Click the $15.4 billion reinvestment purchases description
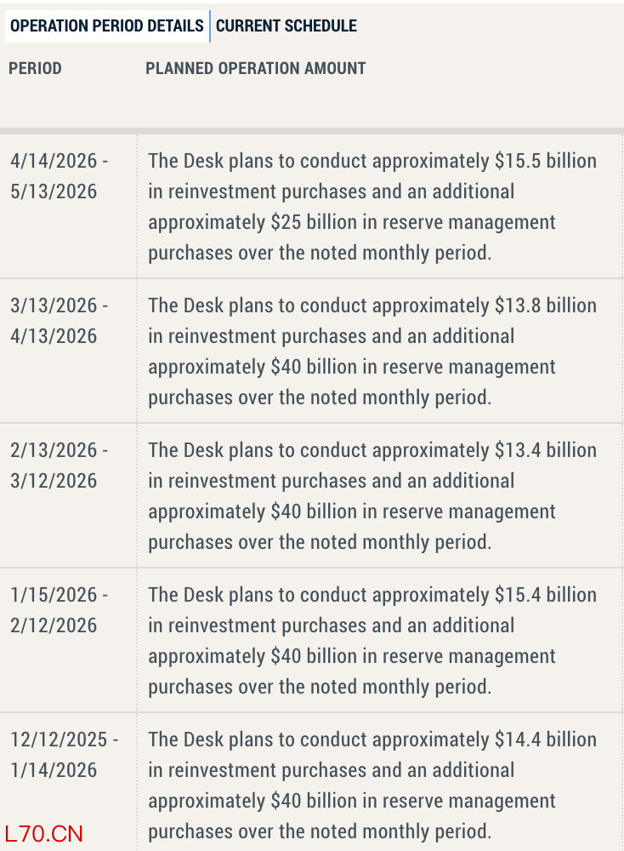 (372, 641)
